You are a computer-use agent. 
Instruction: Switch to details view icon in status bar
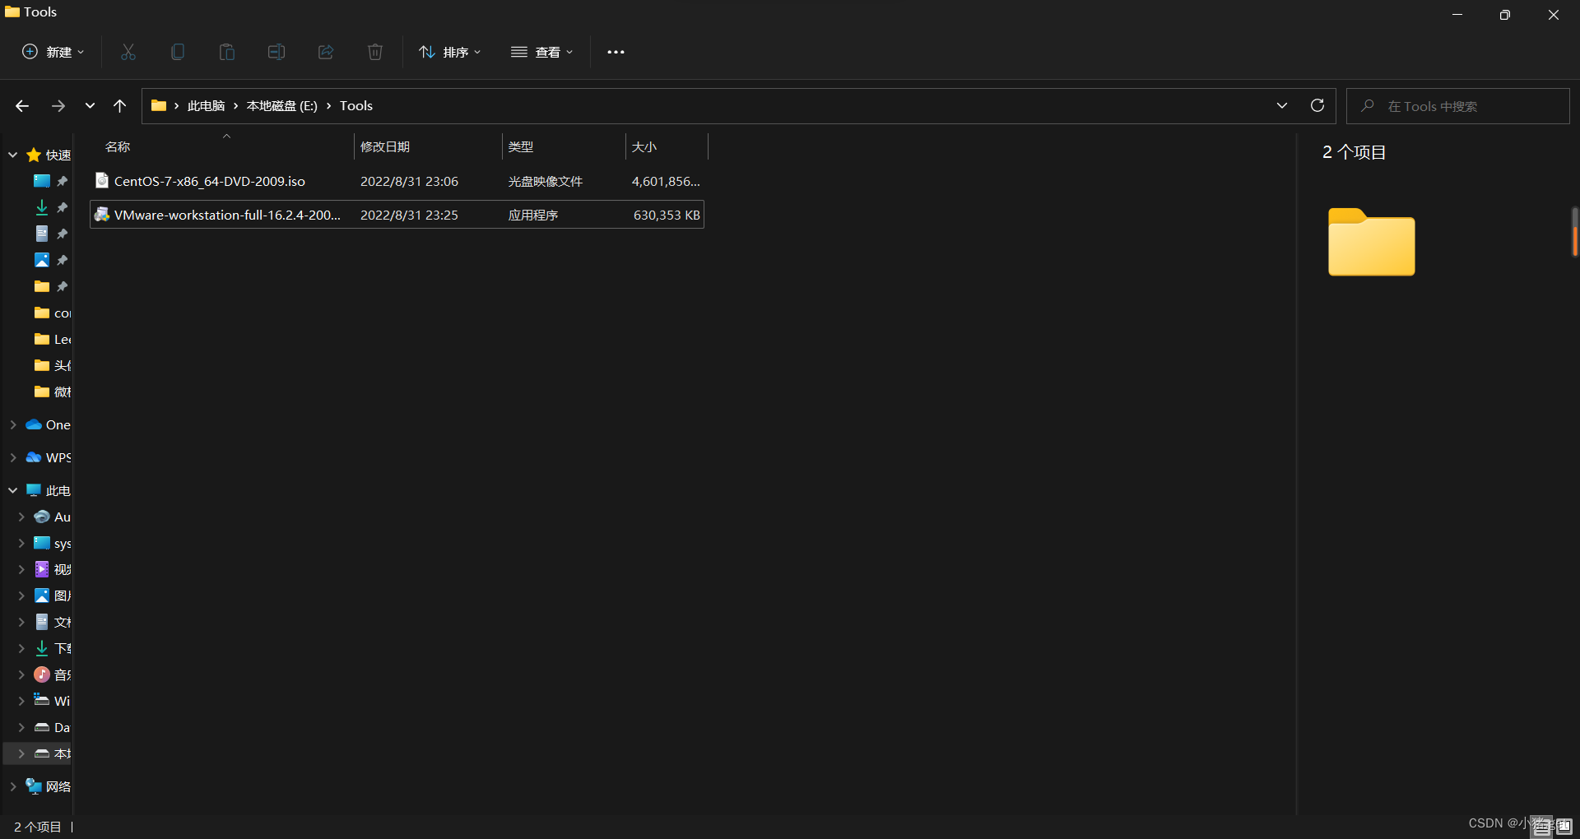point(1542,827)
